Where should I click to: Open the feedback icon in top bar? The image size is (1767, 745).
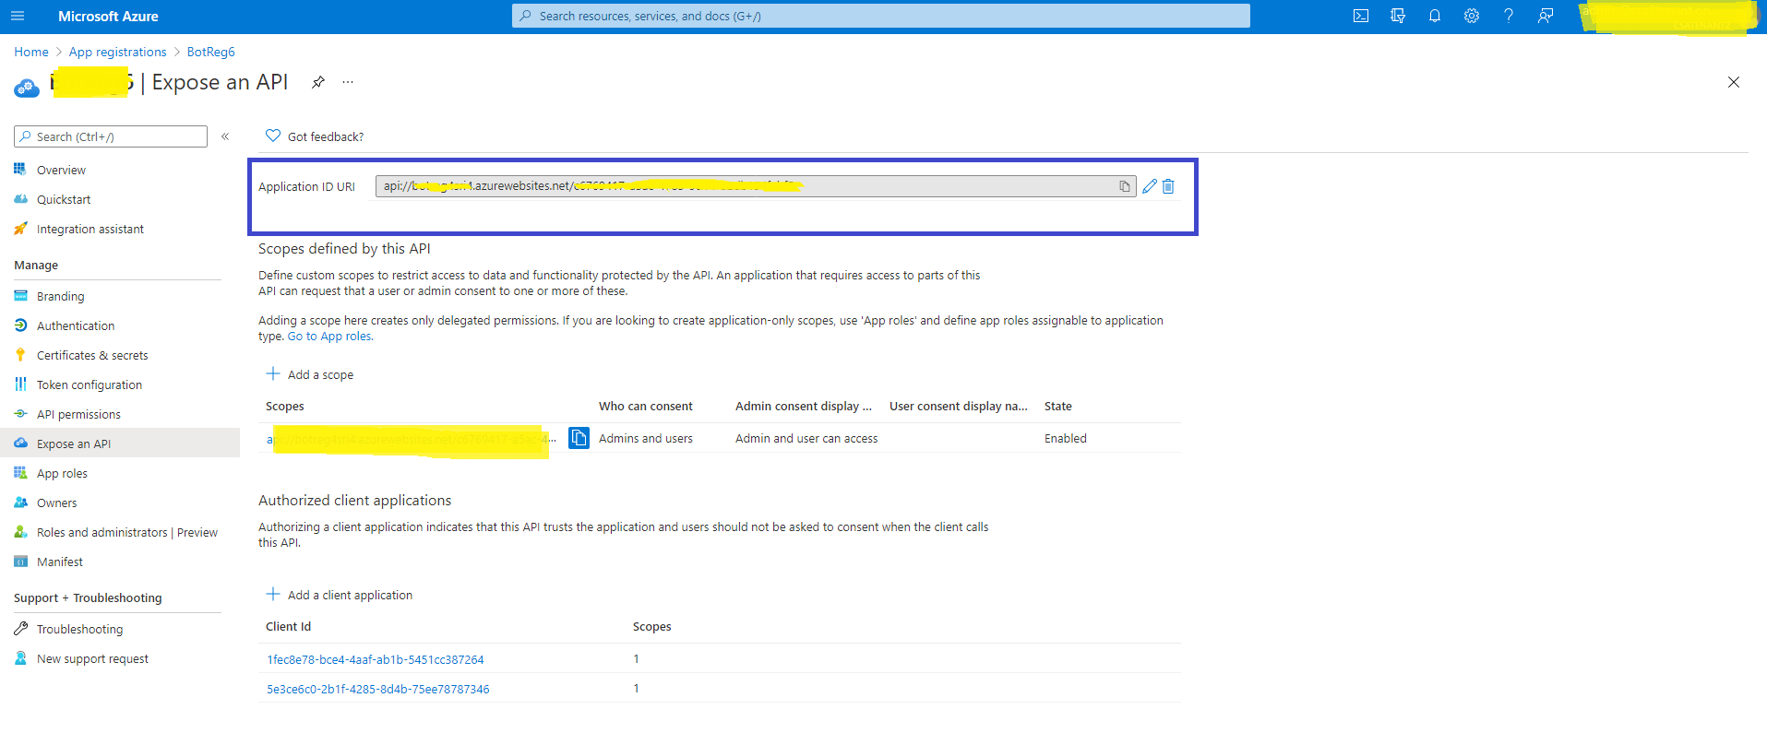[x=1546, y=16]
